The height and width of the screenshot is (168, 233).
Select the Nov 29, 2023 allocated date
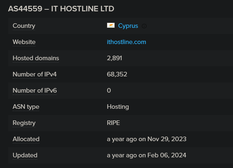pos(167,139)
